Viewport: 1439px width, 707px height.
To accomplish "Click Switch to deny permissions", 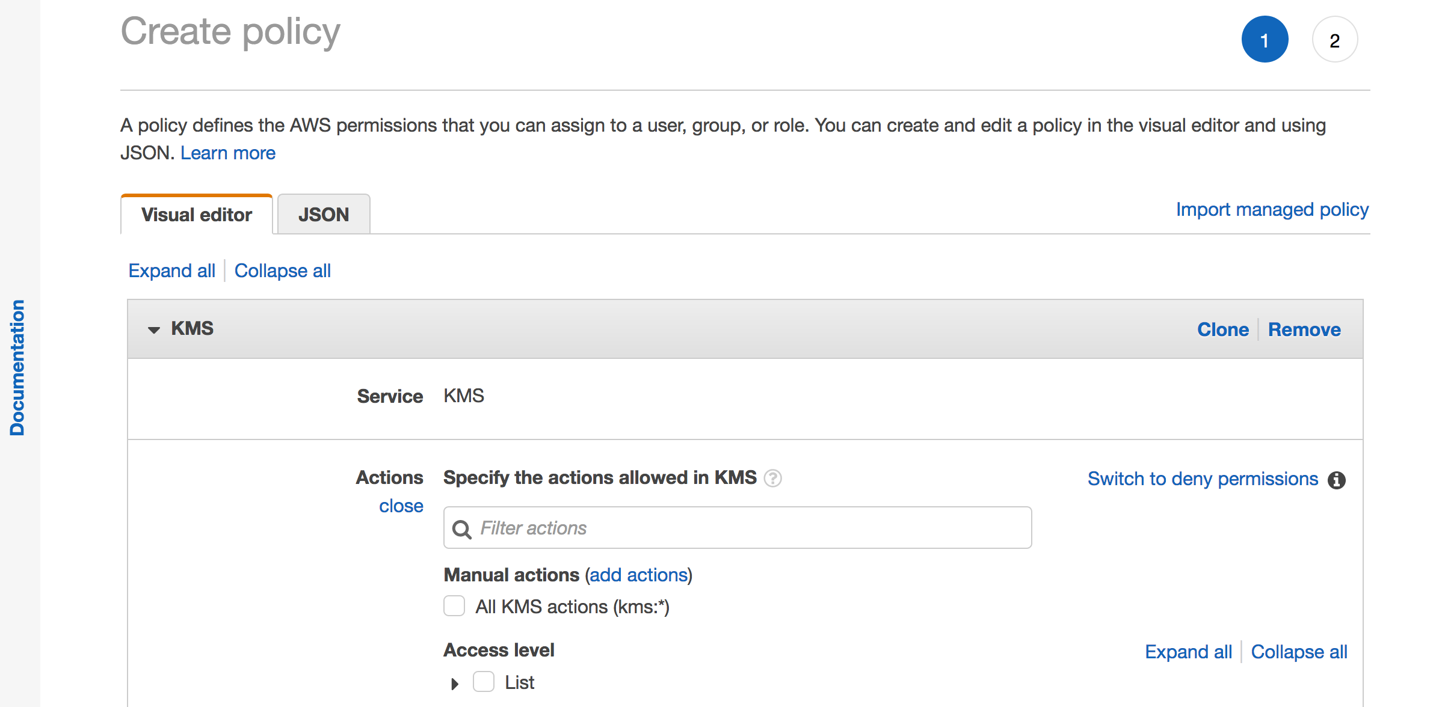I will pos(1203,479).
